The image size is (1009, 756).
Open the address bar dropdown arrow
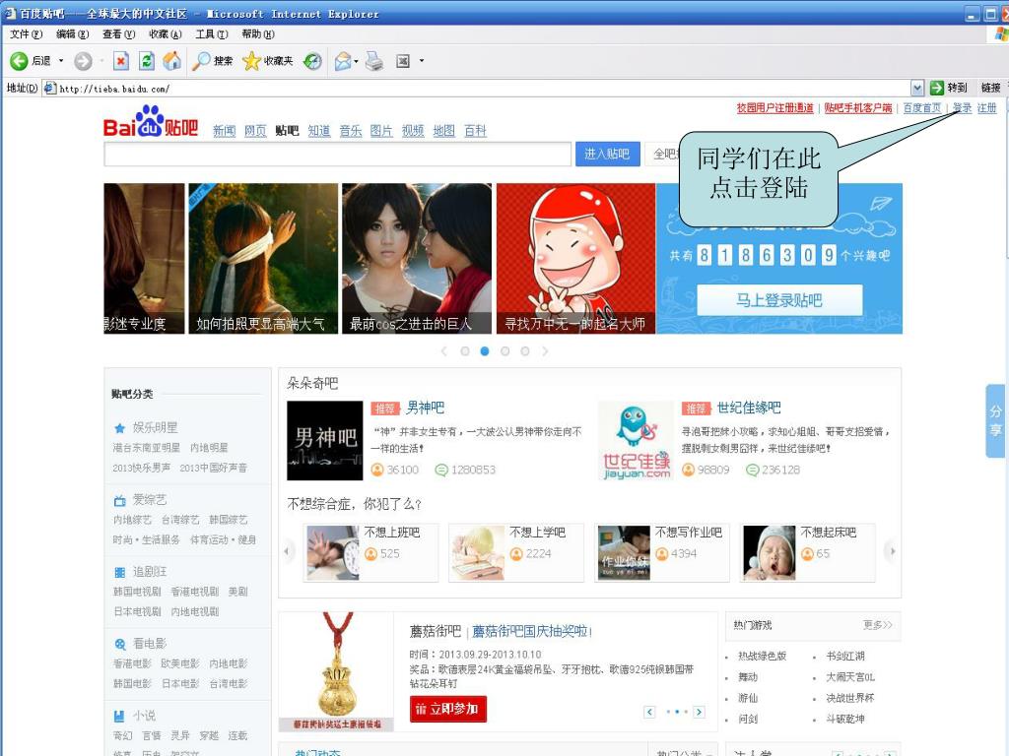(x=917, y=88)
